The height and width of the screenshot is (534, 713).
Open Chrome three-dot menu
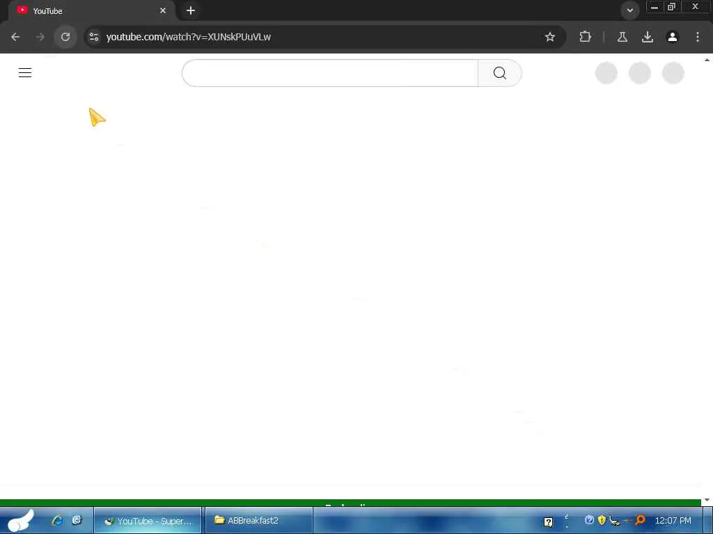pyautogui.click(x=698, y=37)
